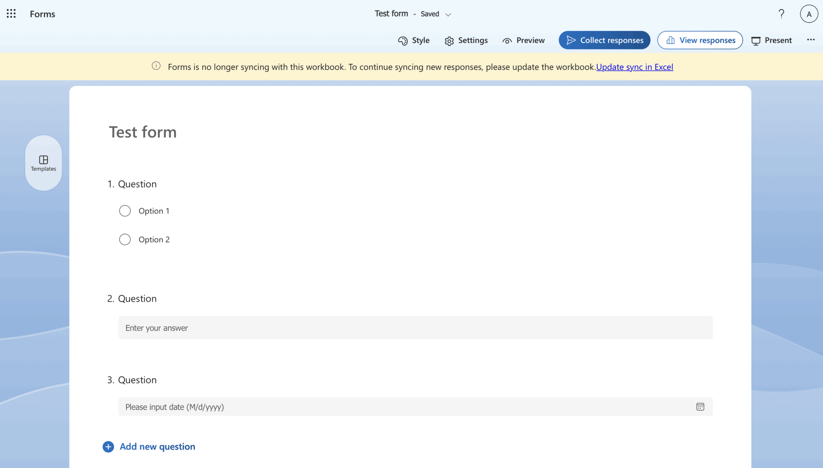
Task: Select the Option 1 radio button
Action: point(125,210)
